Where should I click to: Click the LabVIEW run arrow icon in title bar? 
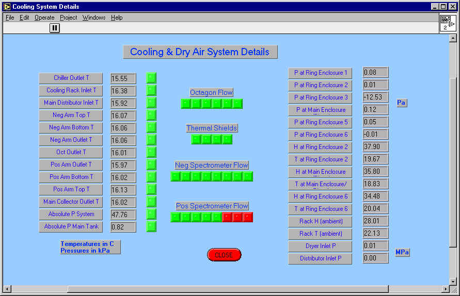click(x=7, y=7)
